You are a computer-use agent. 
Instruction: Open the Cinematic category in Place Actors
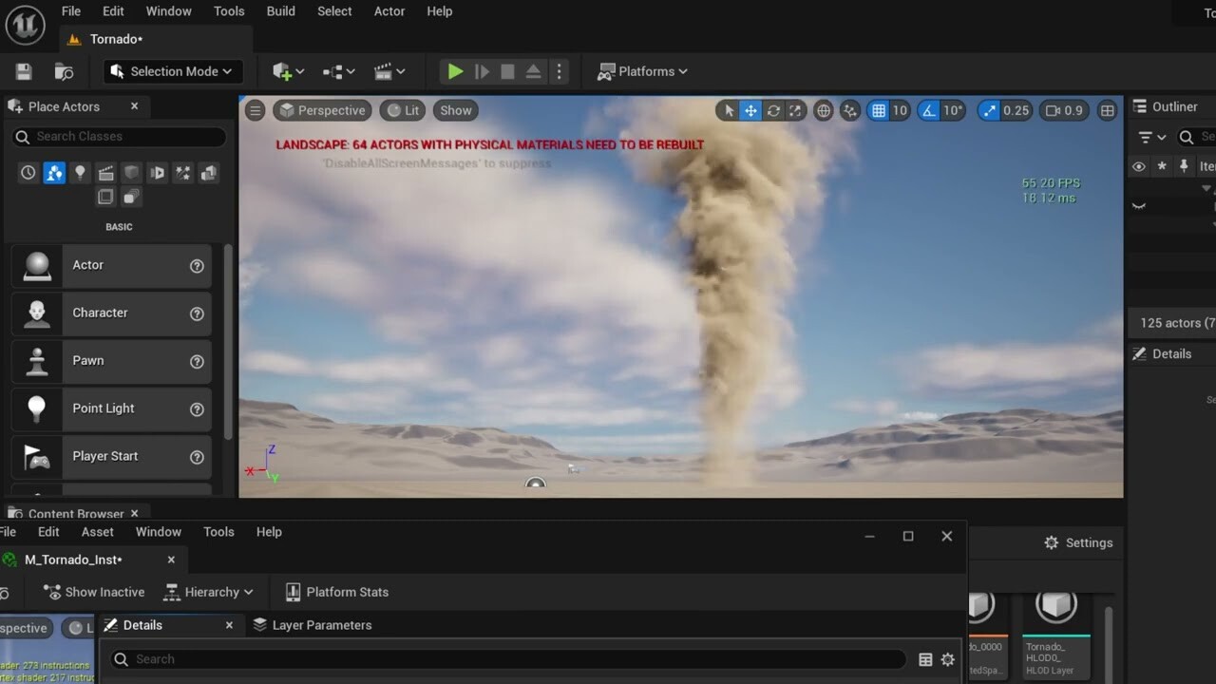click(x=105, y=172)
